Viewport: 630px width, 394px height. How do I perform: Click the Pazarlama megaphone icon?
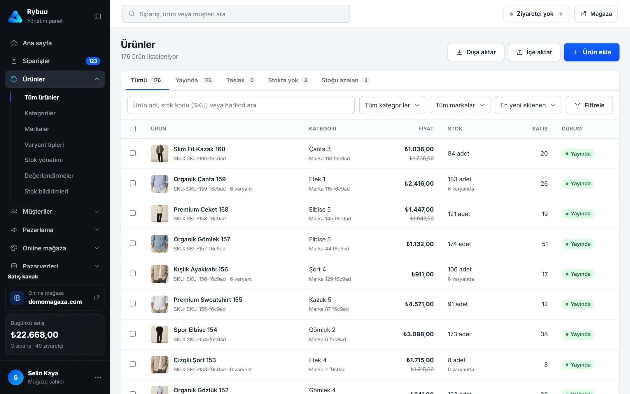click(14, 230)
